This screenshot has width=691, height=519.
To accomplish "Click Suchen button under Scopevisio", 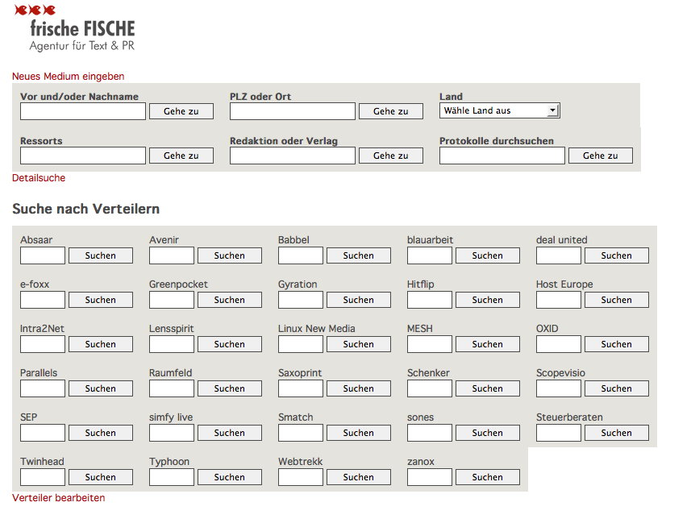I will pos(617,388).
